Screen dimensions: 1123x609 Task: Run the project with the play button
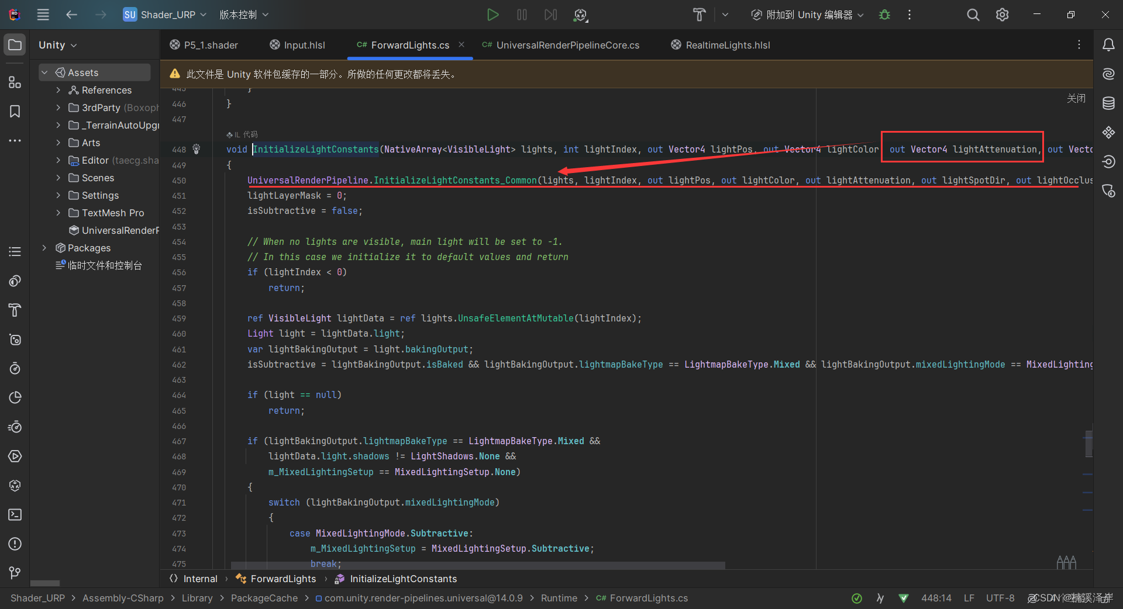click(492, 15)
